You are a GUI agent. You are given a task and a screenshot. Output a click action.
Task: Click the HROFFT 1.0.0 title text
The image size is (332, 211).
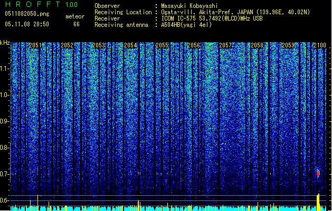pos(41,4)
